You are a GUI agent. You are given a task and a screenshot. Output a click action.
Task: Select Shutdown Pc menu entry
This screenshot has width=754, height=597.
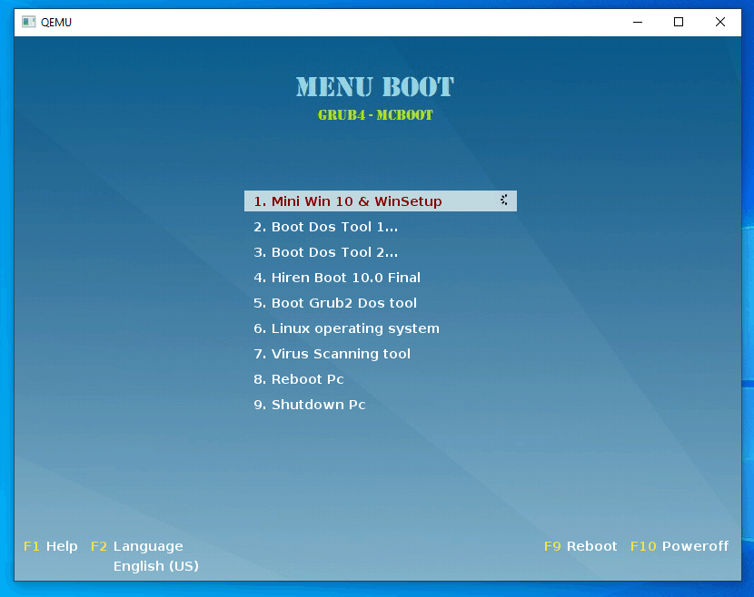point(309,405)
